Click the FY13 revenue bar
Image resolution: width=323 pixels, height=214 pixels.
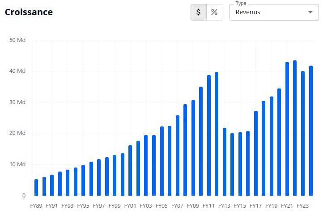click(x=225, y=162)
